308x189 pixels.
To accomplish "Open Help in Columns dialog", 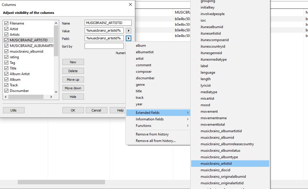I will click(118, 110).
